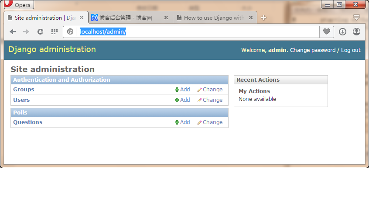This screenshot has width=369, height=201.
Task: Close the Site administration tab
Action: 82,17
